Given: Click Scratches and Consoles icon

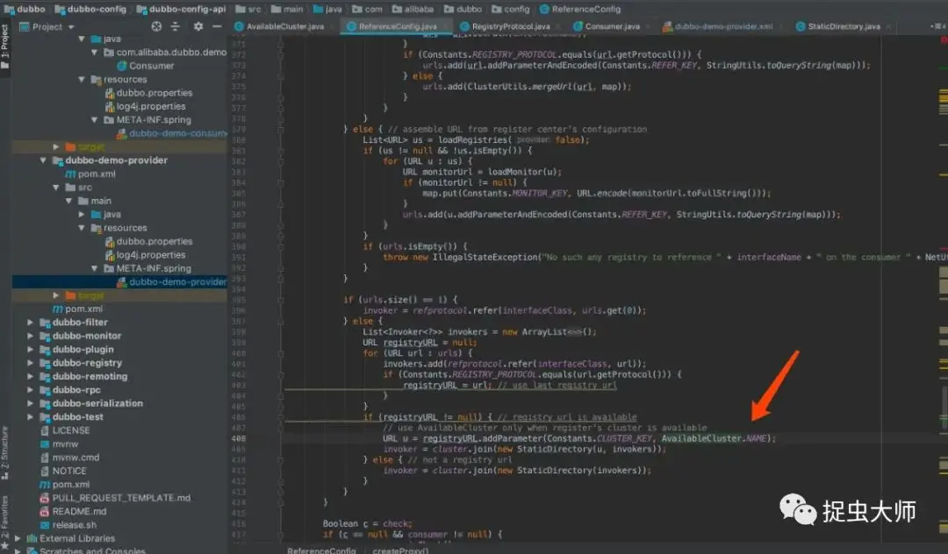Looking at the screenshot, I should tap(32, 550).
